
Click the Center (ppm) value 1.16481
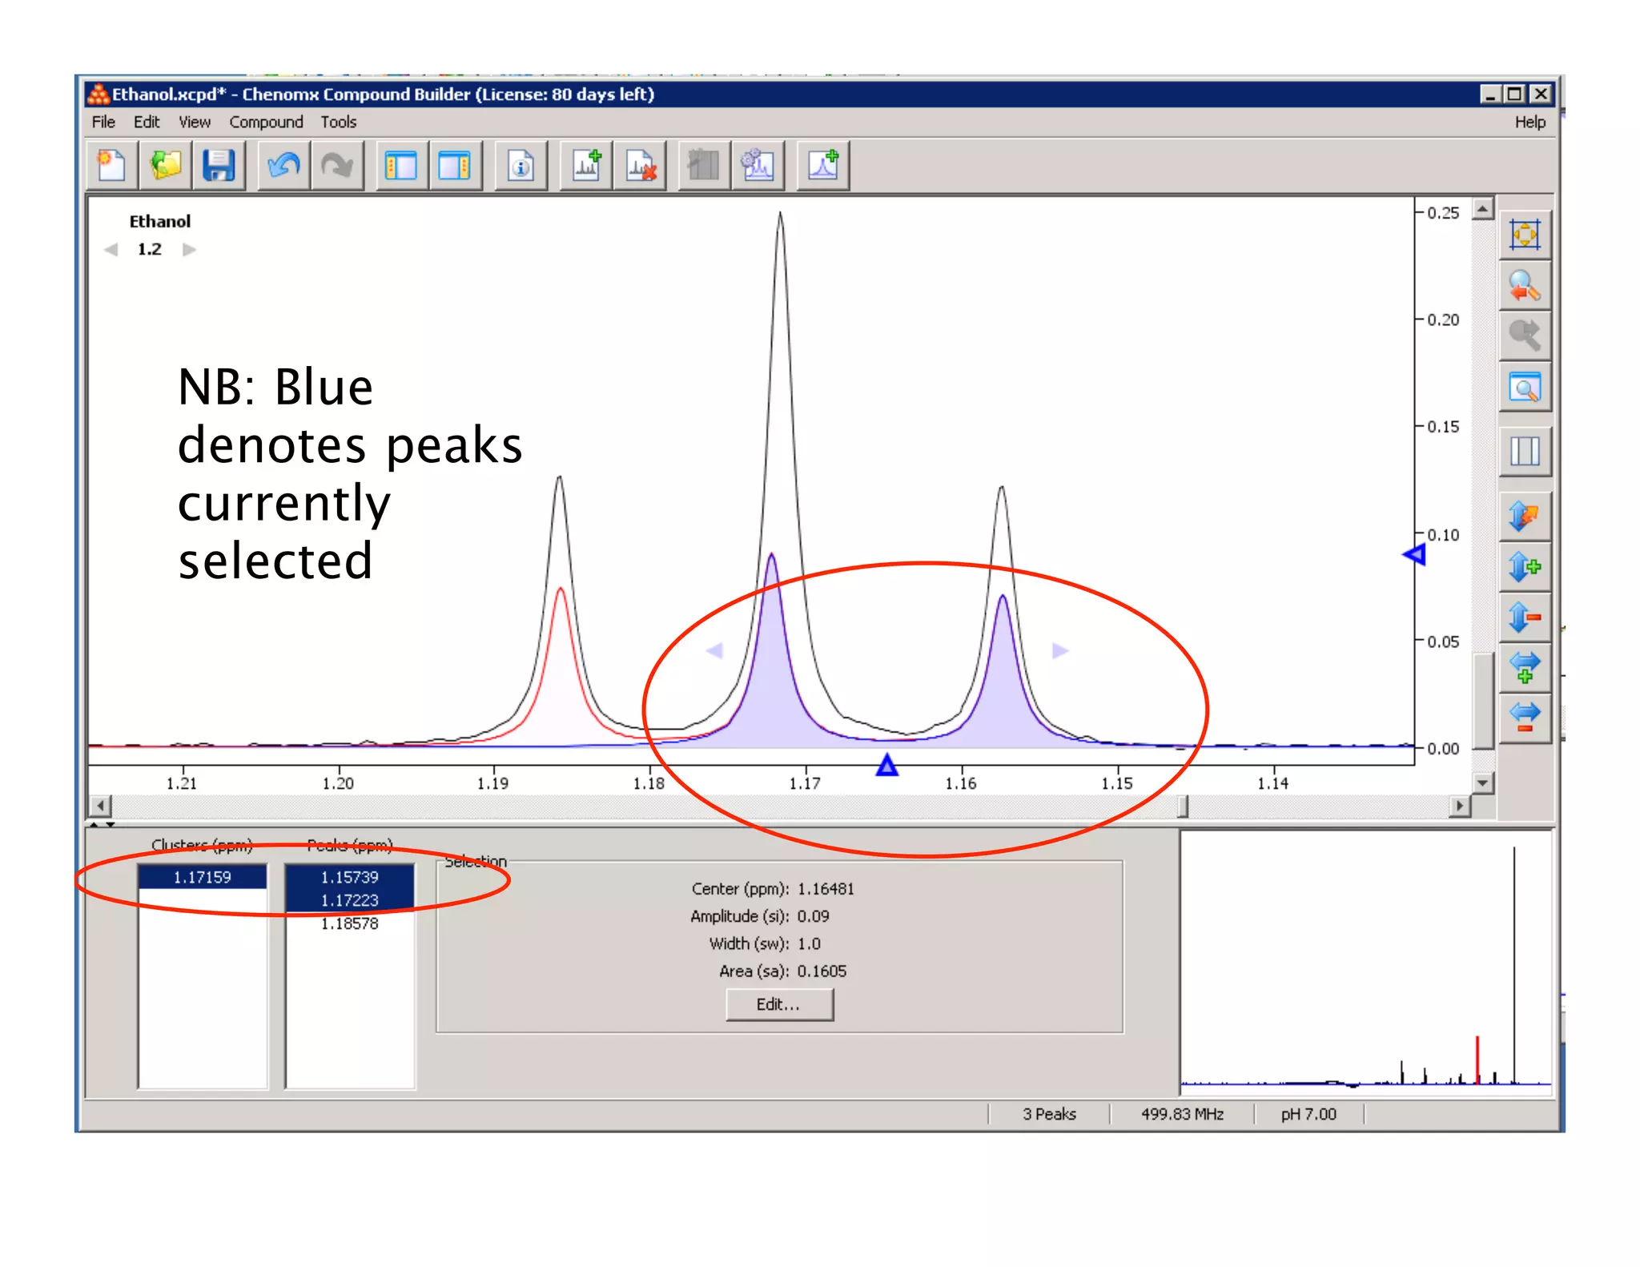826,889
